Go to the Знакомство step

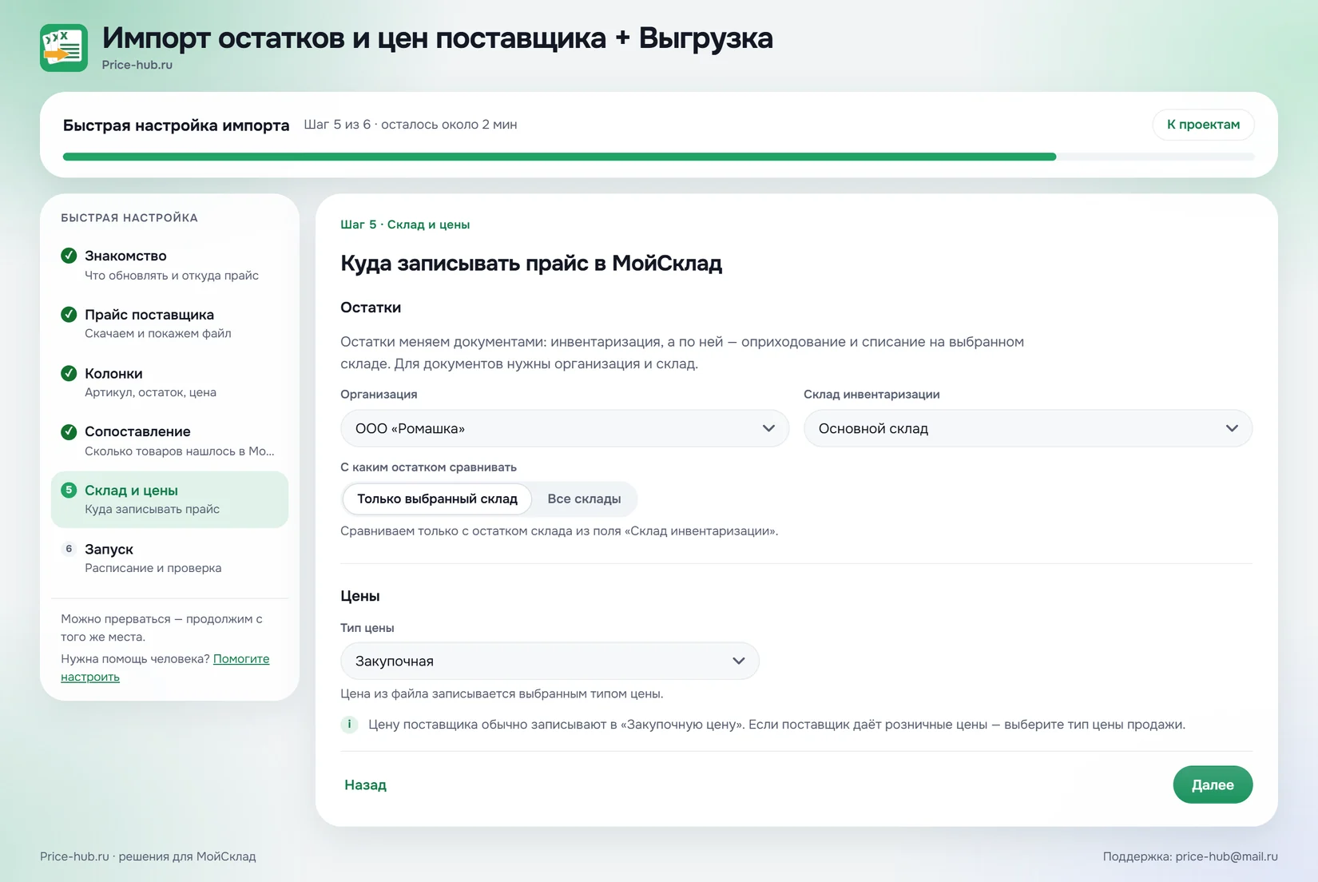(x=169, y=265)
